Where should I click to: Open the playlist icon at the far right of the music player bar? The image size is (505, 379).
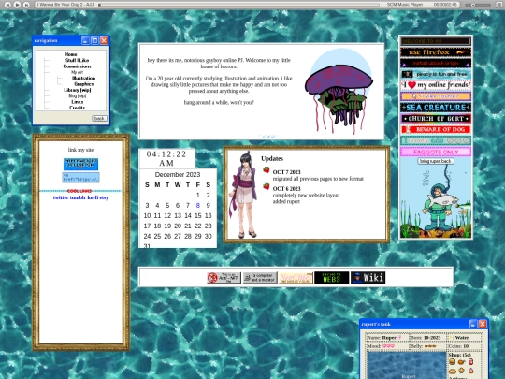(498, 5)
